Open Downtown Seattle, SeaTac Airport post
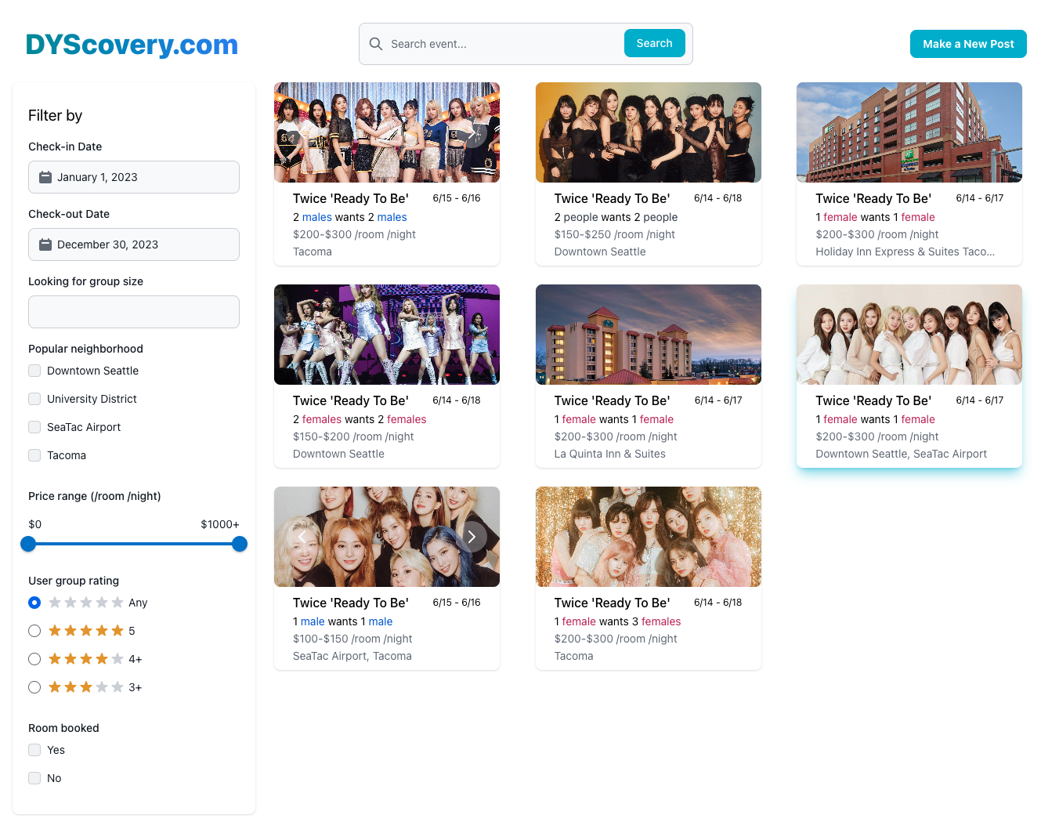 tap(909, 376)
